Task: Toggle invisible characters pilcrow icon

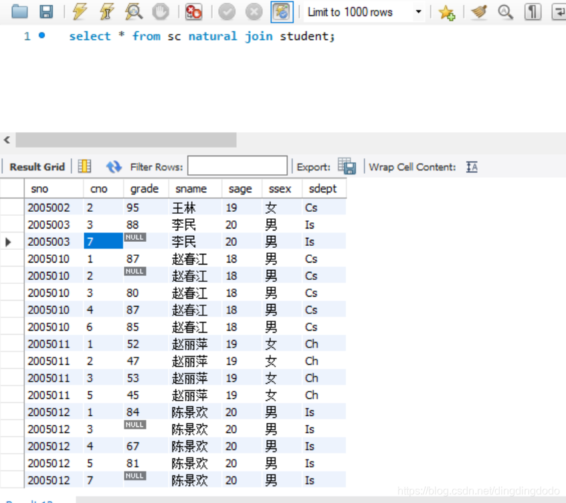Action: pyautogui.click(x=533, y=12)
